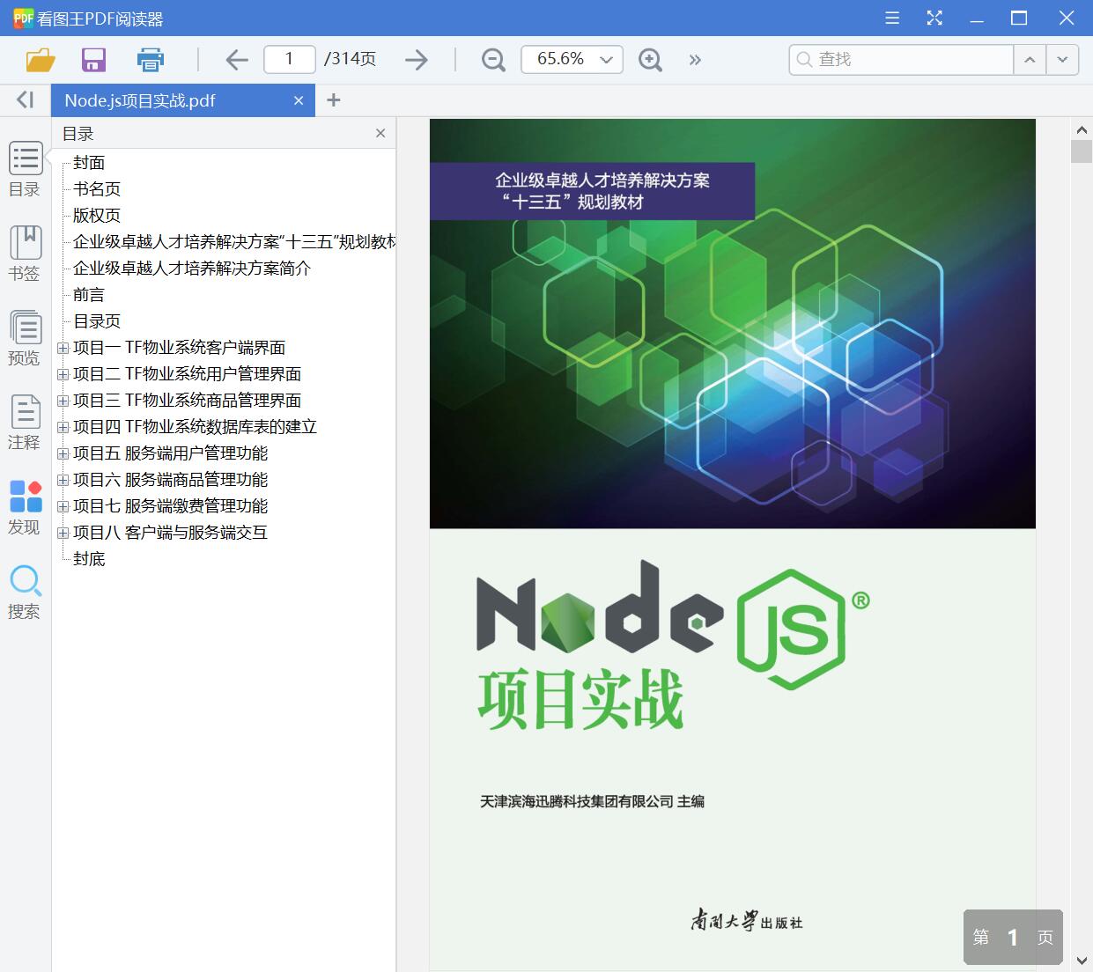This screenshot has width=1093, height=972.
Task: Close the 目录 outline panel
Action: (x=380, y=133)
